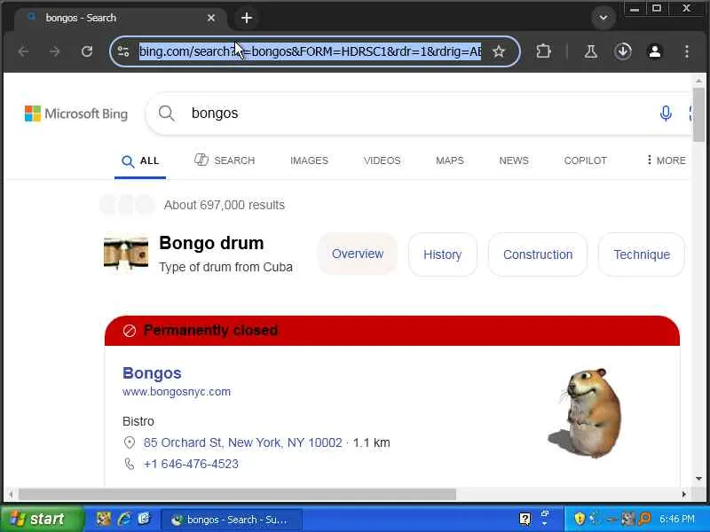The width and height of the screenshot is (710, 532).
Task: Select the Construction pill button
Action: point(538,254)
